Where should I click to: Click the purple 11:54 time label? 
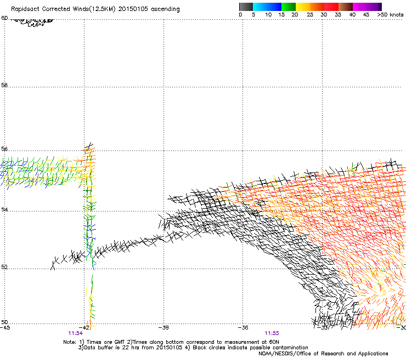[75, 333]
